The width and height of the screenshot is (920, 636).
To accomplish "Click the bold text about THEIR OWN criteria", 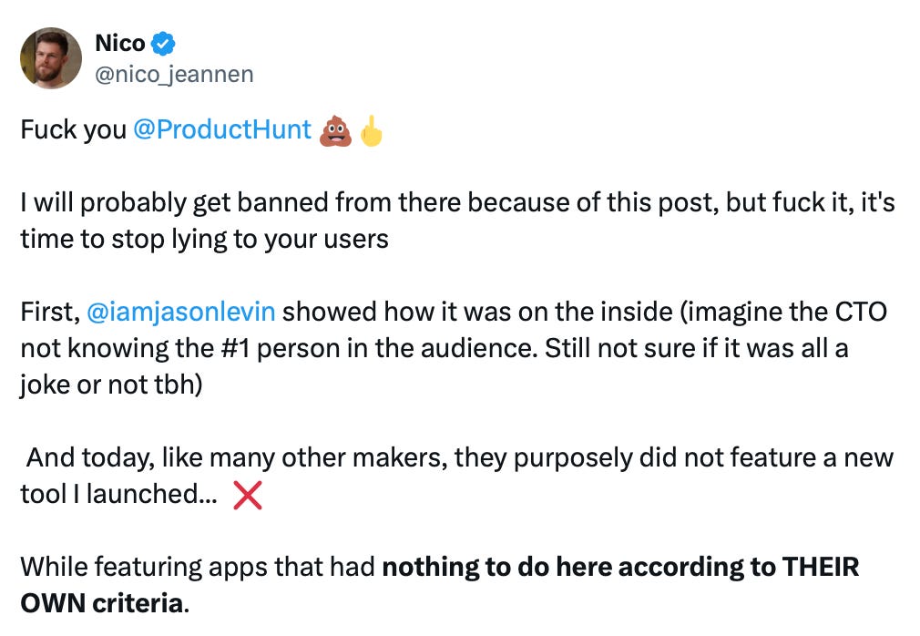I will [439, 585].
